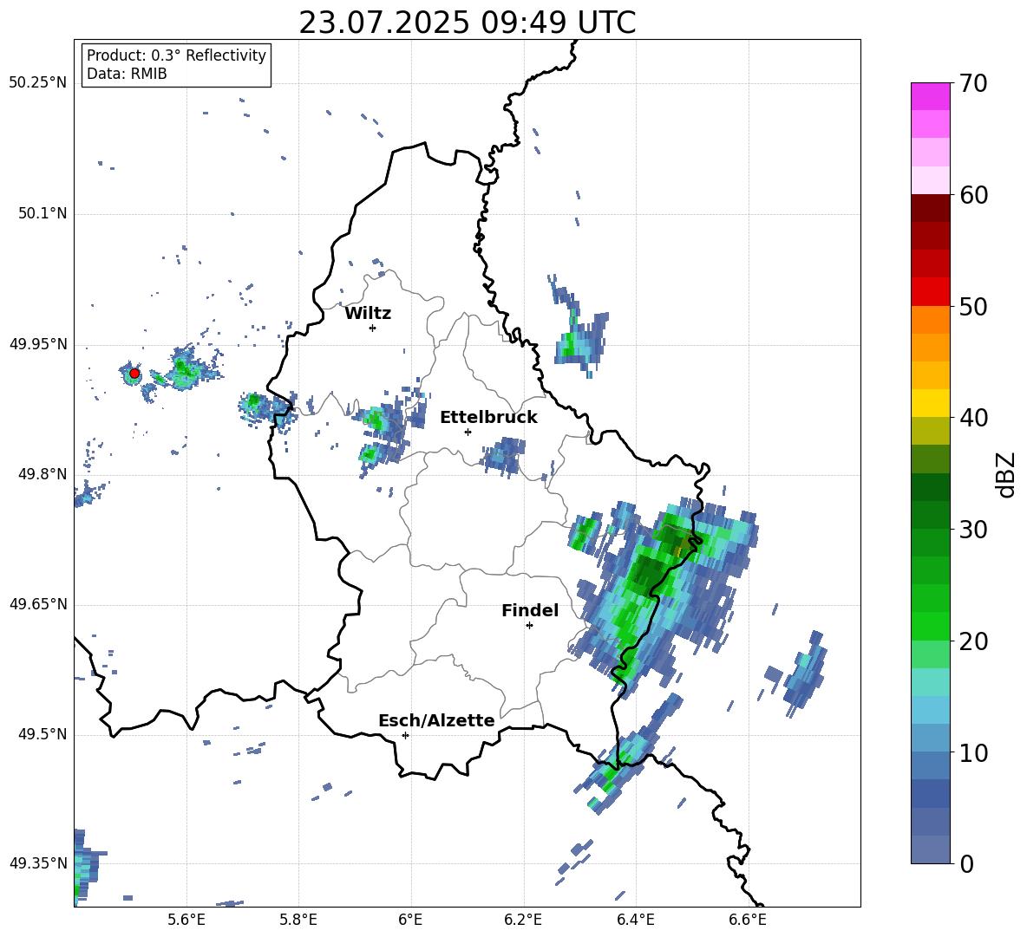Click the 49.35°N latitude label
Image resolution: width=1027 pixels, height=937 pixels.
pos(38,863)
